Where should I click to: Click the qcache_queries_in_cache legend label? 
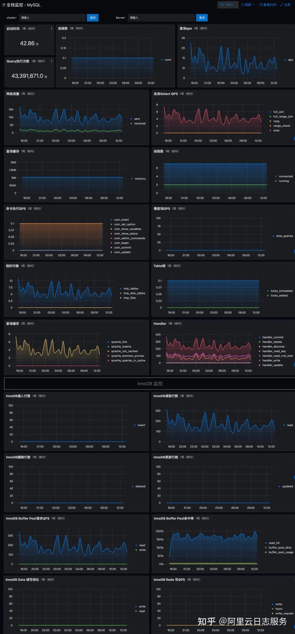click(128, 360)
